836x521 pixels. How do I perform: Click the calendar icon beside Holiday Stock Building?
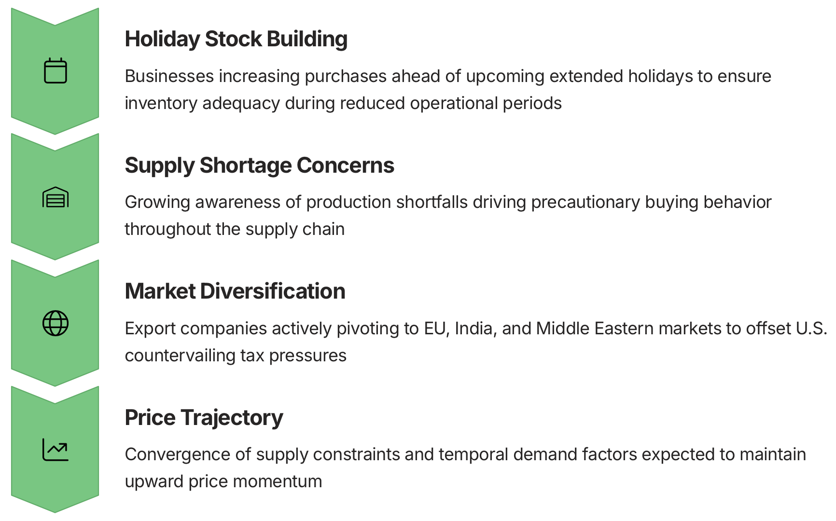click(56, 71)
